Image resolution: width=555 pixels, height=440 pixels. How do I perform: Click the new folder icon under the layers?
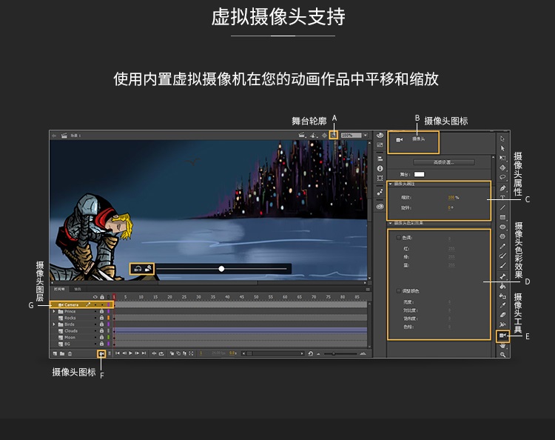coord(62,353)
